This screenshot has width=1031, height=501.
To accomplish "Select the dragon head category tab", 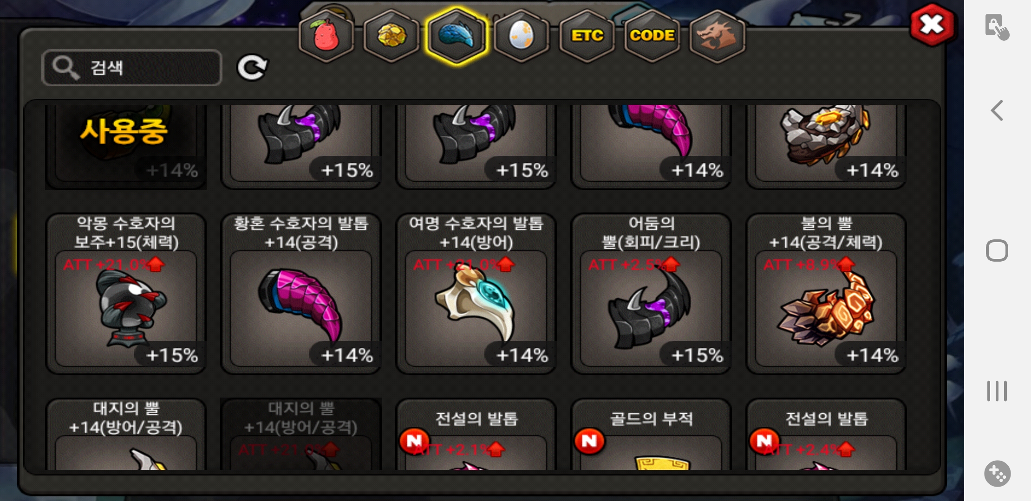I will pos(718,36).
